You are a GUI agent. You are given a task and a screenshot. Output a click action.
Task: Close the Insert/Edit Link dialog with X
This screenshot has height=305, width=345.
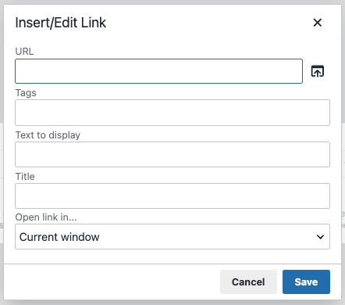(x=317, y=23)
